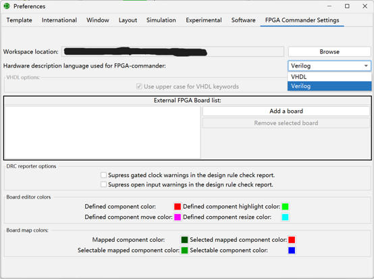
Task: Pick the Selectable mapped component color swatch
Action: pyautogui.click(x=184, y=250)
